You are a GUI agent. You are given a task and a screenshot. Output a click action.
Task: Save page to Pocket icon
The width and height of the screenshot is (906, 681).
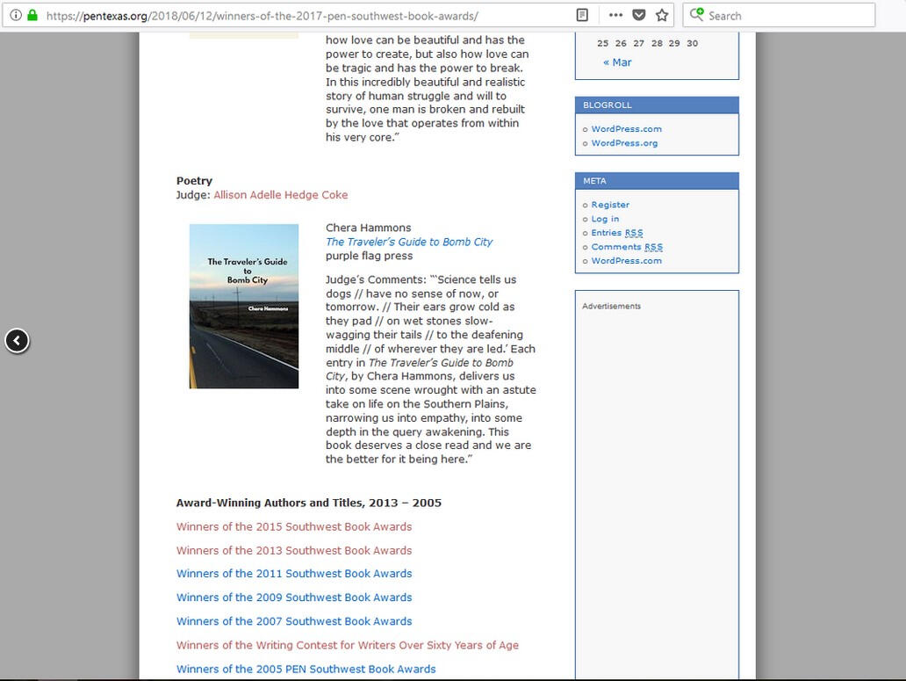[x=639, y=15]
